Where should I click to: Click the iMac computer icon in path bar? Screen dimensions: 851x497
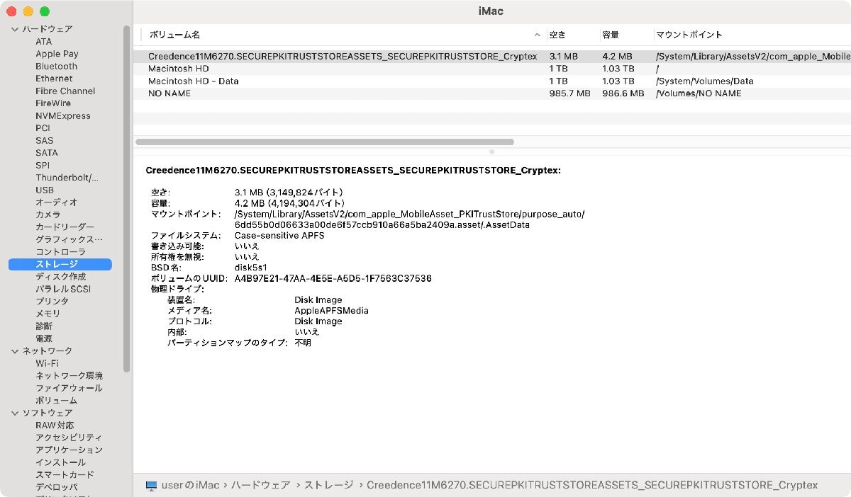[151, 486]
